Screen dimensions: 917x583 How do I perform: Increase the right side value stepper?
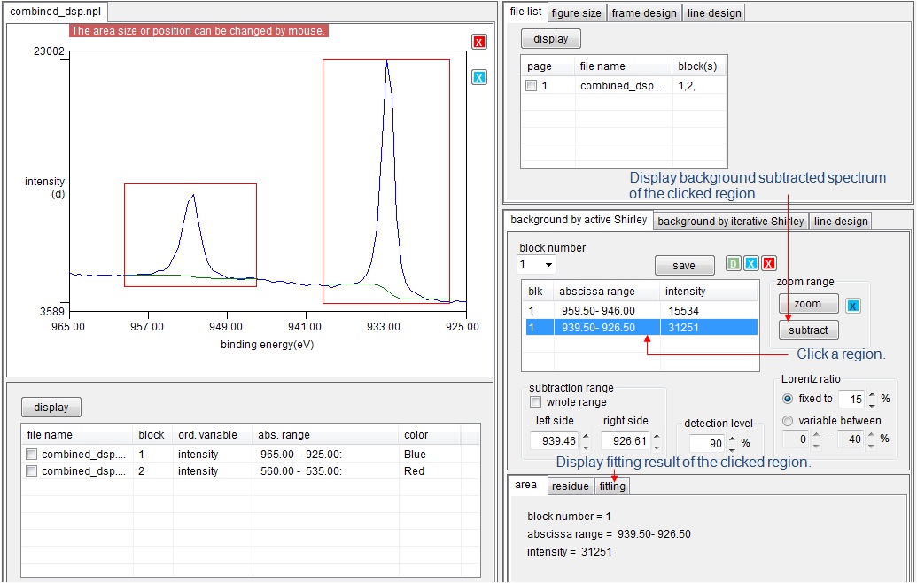tap(657, 436)
